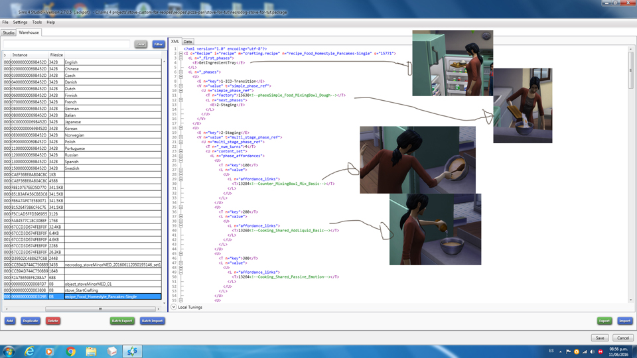Select the Norwegian resource row
Image resolution: width=637 pixels, height=358 pixels.
[x=82, y=135]
